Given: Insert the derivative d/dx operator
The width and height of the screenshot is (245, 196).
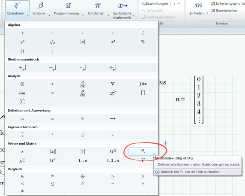Looking at the screenshot, I should tap(83, 84).
